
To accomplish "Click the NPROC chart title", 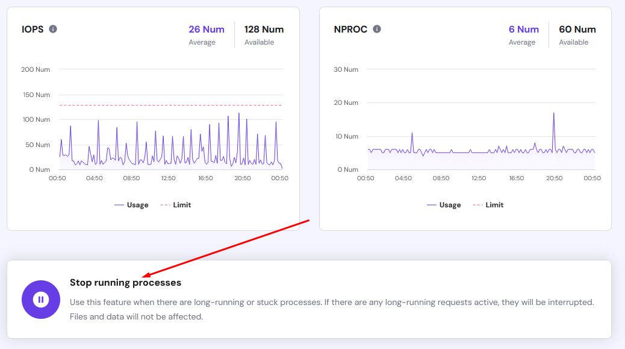I will (x=350, y=29).
